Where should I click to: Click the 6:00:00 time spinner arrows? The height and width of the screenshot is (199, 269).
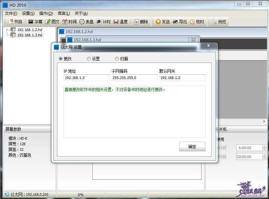click(x=264, y=148)
